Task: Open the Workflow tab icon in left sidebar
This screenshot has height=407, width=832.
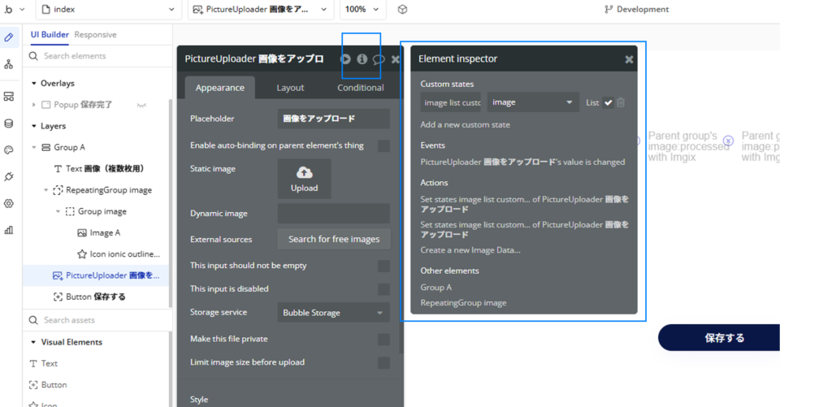Action: (9, 64)
